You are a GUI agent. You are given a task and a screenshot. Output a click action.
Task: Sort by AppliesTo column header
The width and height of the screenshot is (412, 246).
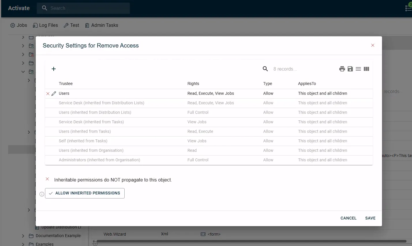307,84
